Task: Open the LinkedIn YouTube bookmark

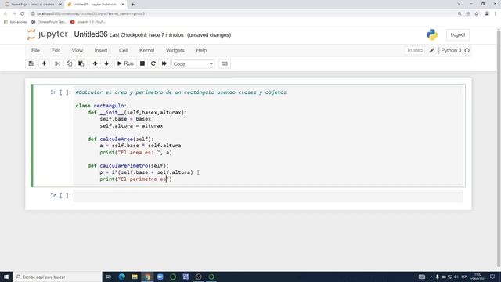Action: click(x=88, y=22)
